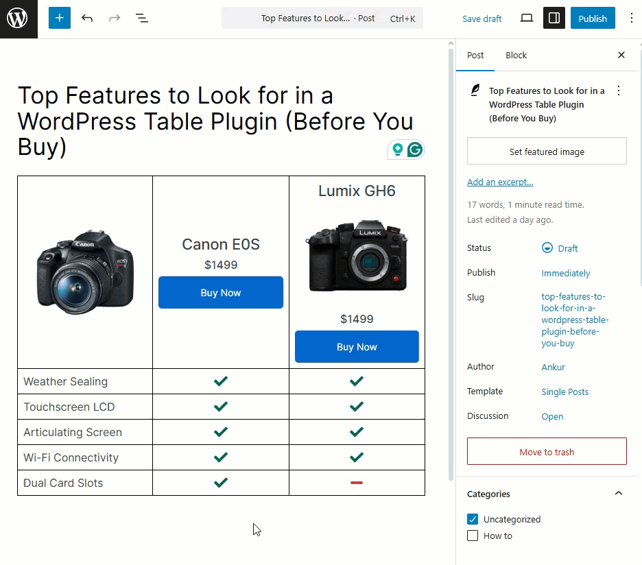The width and height of the screenshot is (642, 565).
Task: Open the block inserter plus button
Action: (60, 18)
